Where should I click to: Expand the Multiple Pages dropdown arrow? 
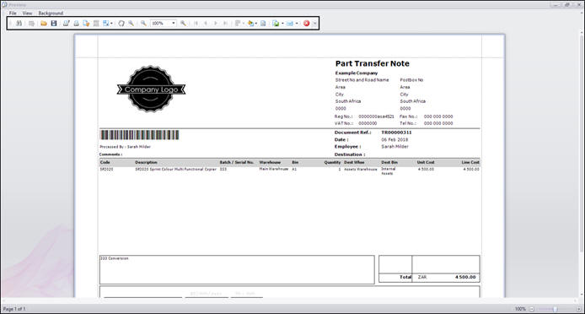coord(244,23)
